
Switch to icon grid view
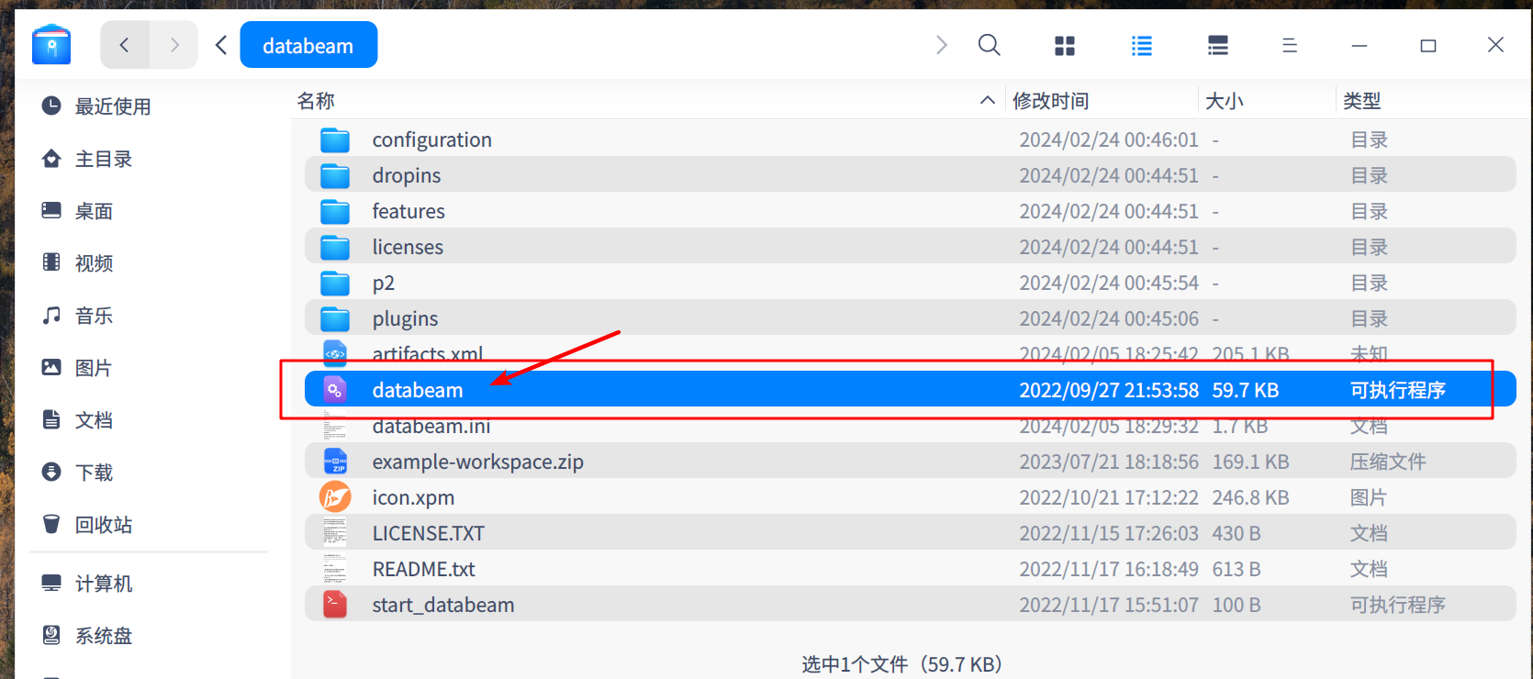[x=1065, y=46]
